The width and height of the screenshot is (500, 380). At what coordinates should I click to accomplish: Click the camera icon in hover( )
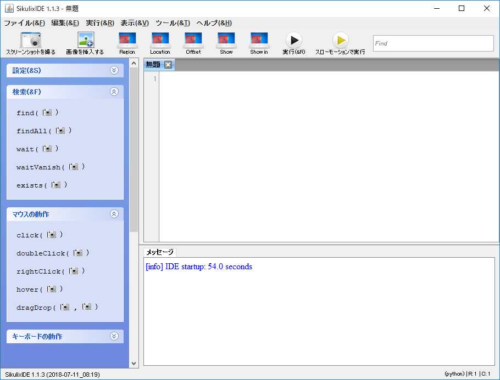(51, 289)
